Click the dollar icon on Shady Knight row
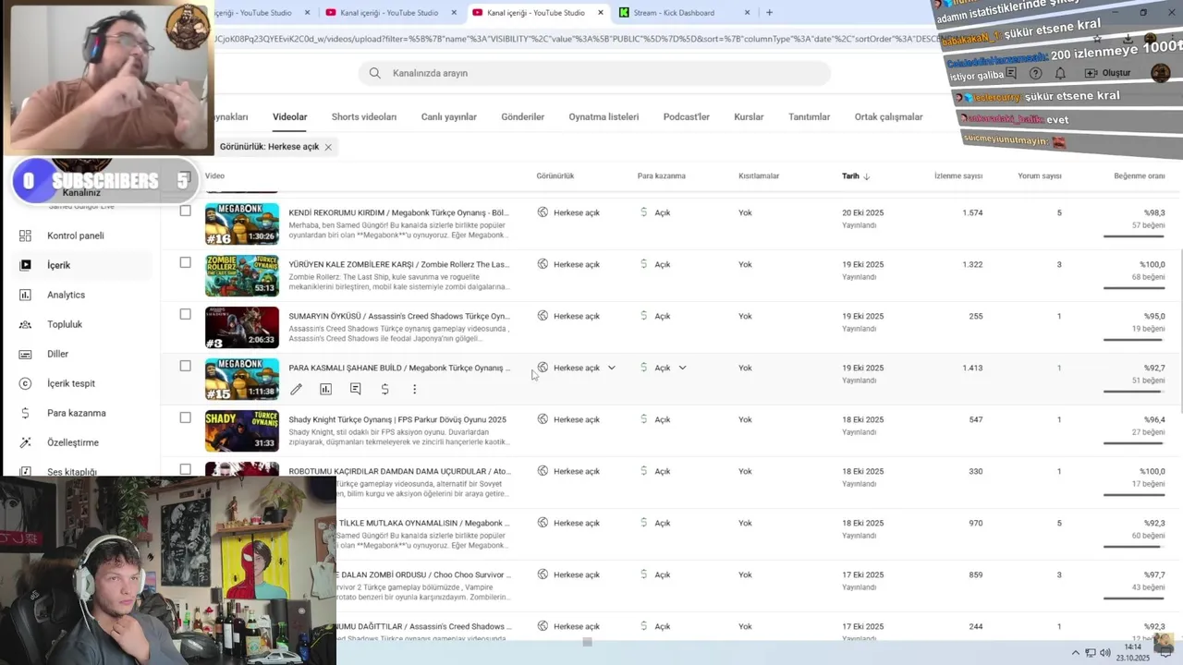The image size is (1183, 665). pyautogui.click(x=644, y=419)
